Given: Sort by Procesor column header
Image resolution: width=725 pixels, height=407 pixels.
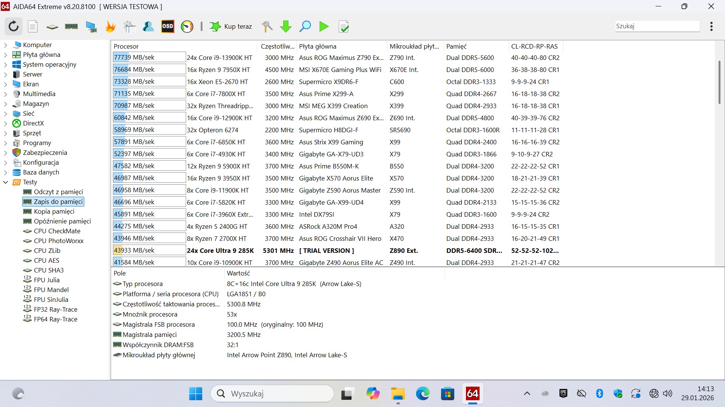Looking at the screenshot, I should 126,46.
